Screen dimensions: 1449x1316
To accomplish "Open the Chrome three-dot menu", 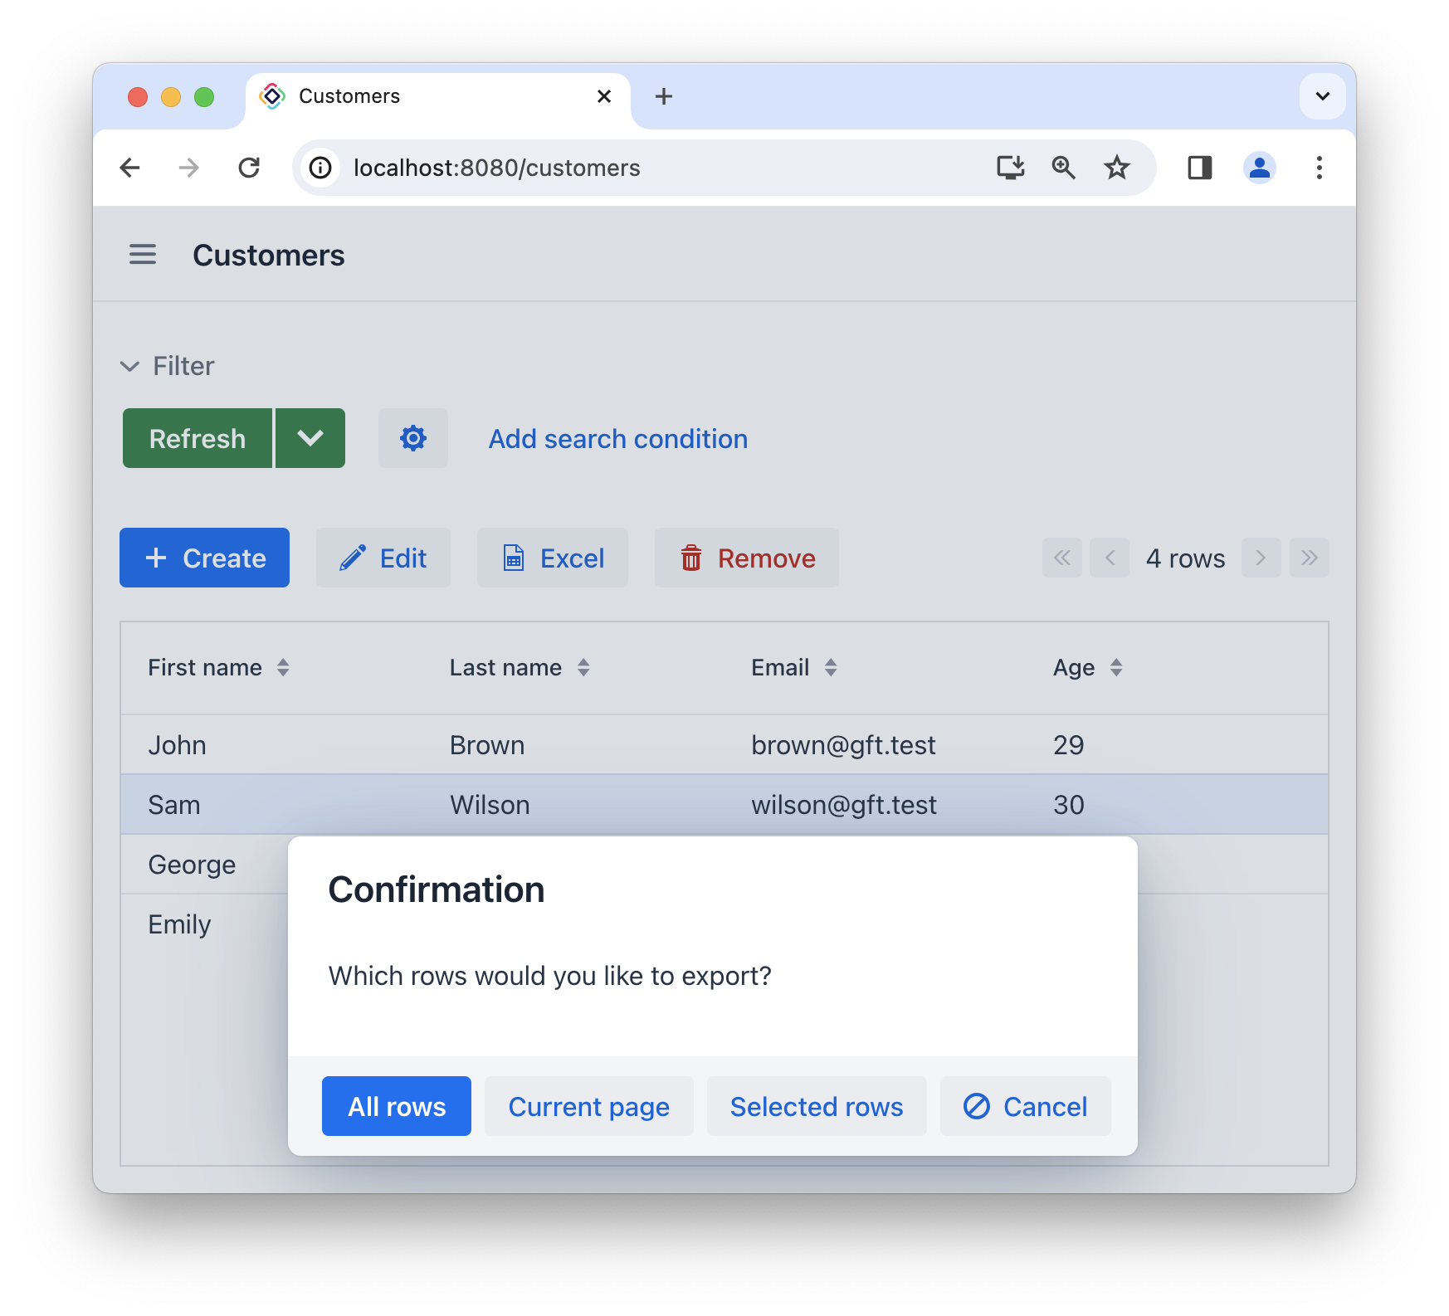I will [x=1319, y=168].
